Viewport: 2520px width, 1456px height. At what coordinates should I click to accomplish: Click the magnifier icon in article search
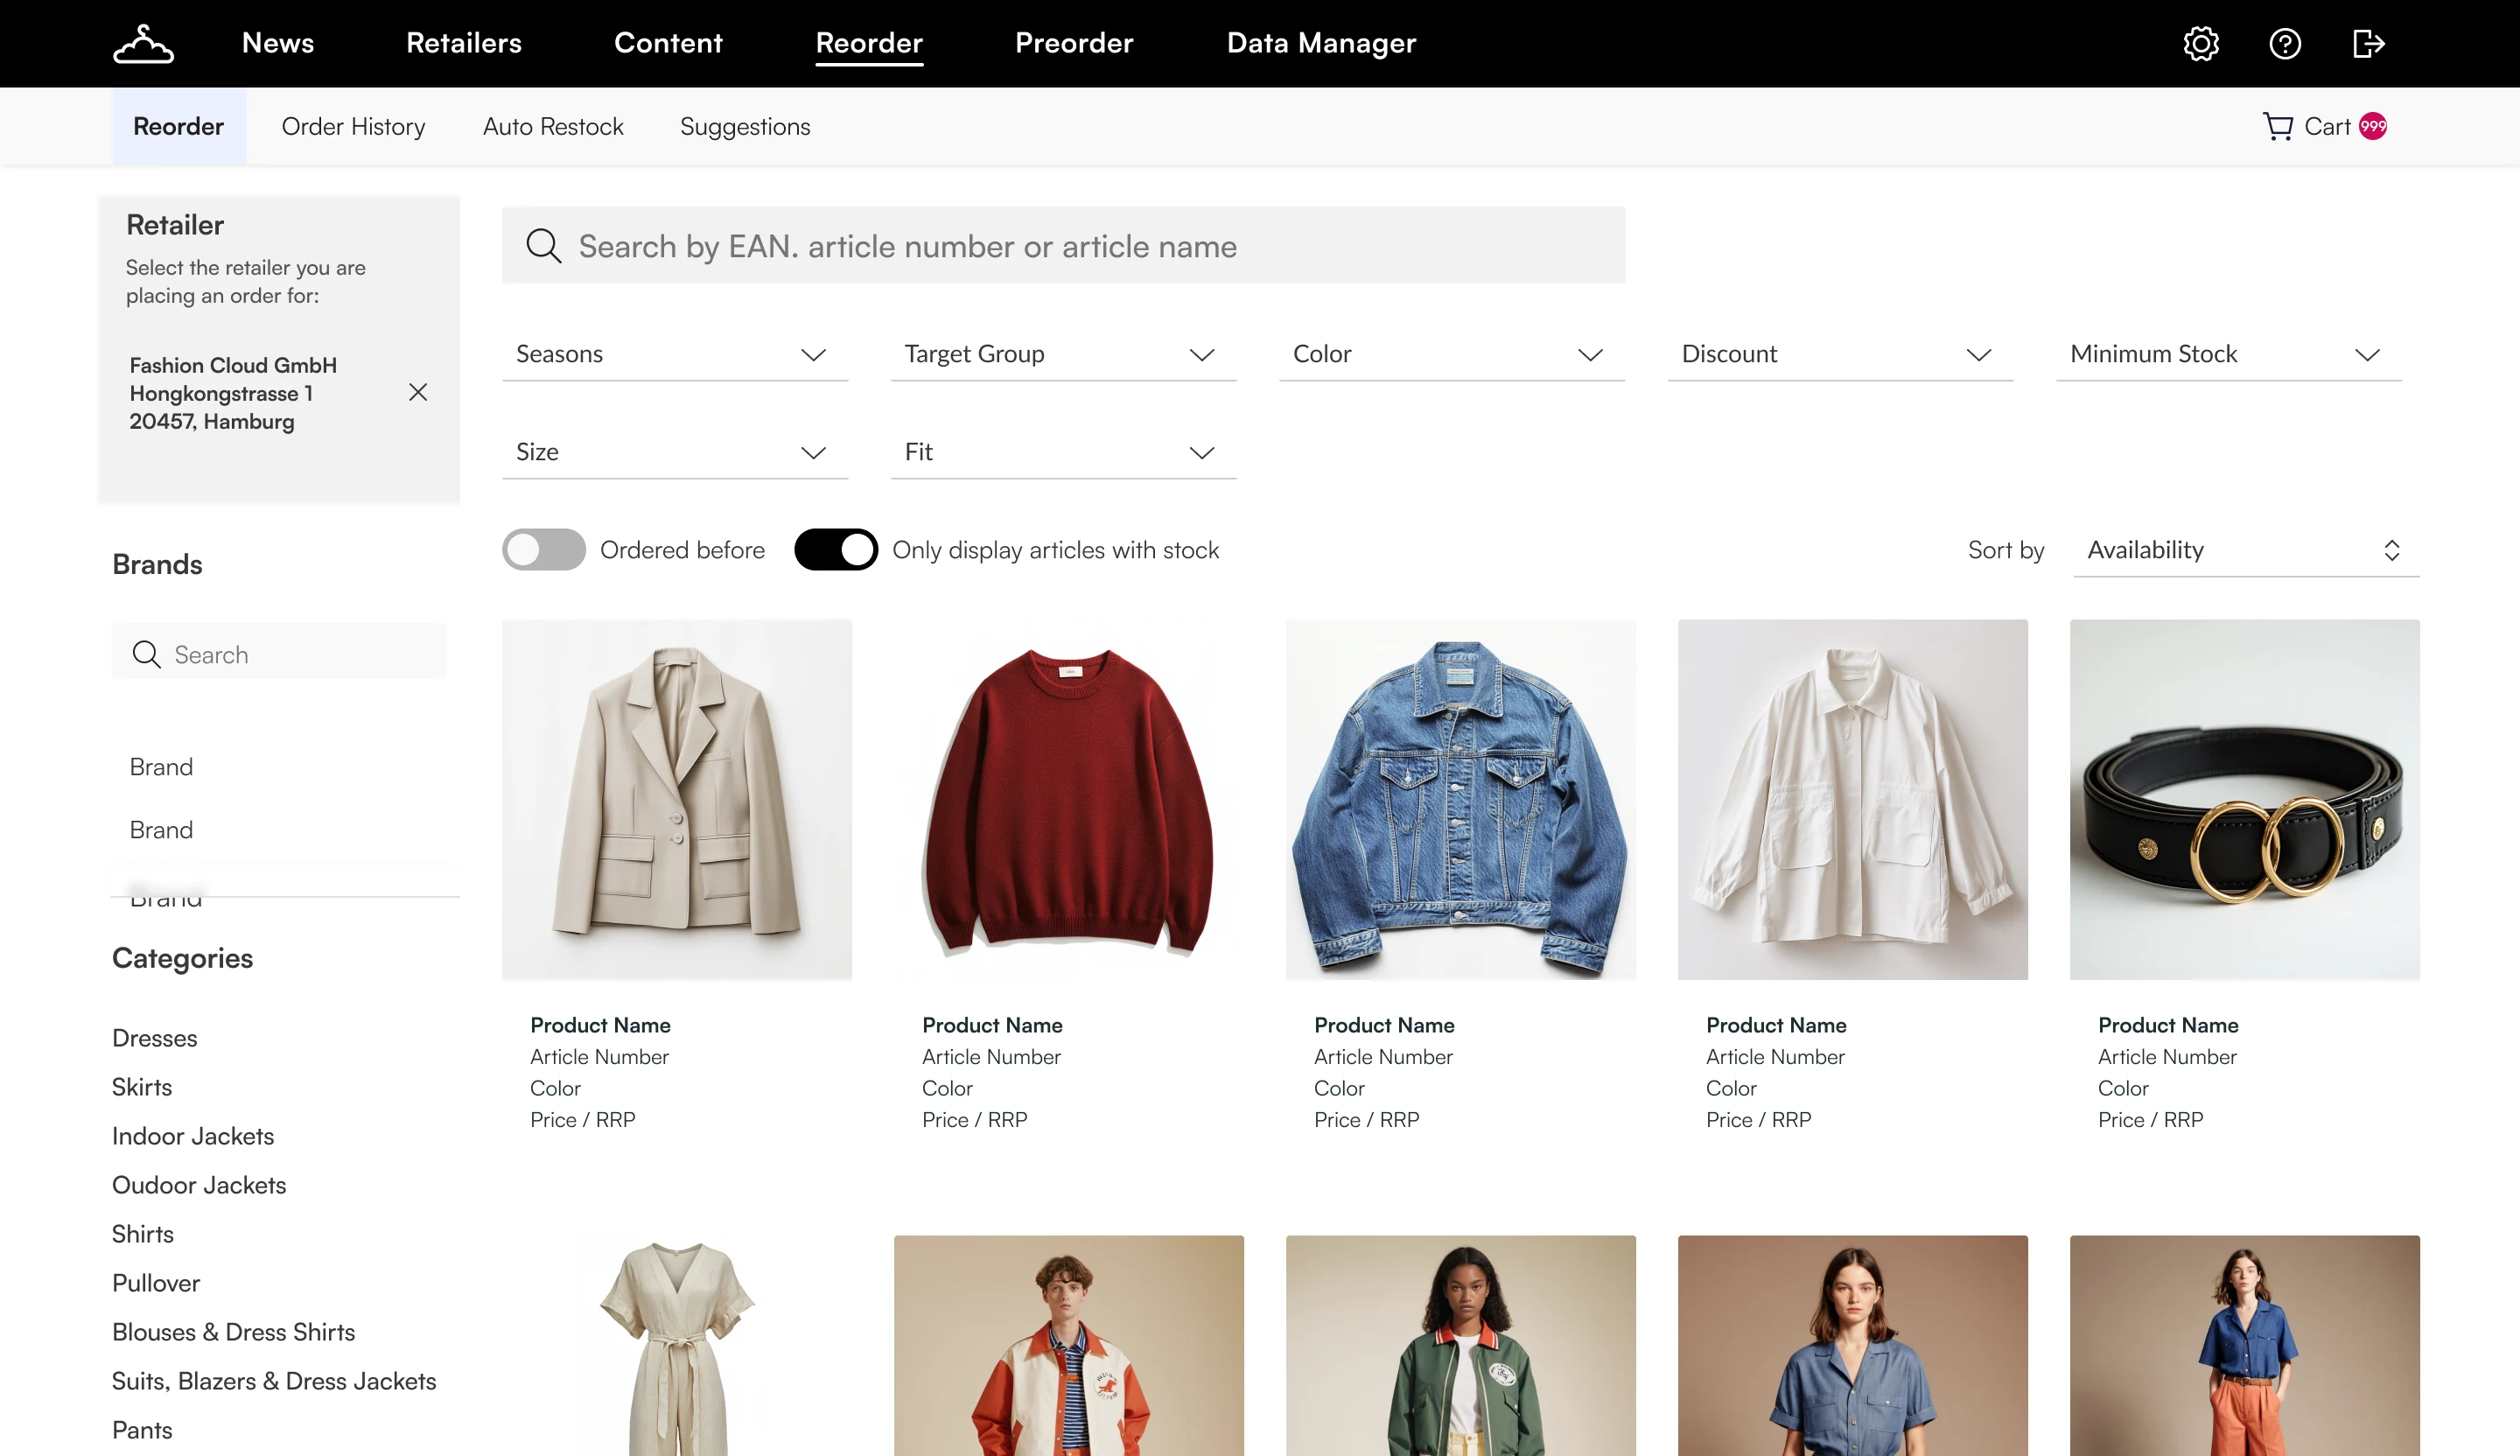coord(543,246)
